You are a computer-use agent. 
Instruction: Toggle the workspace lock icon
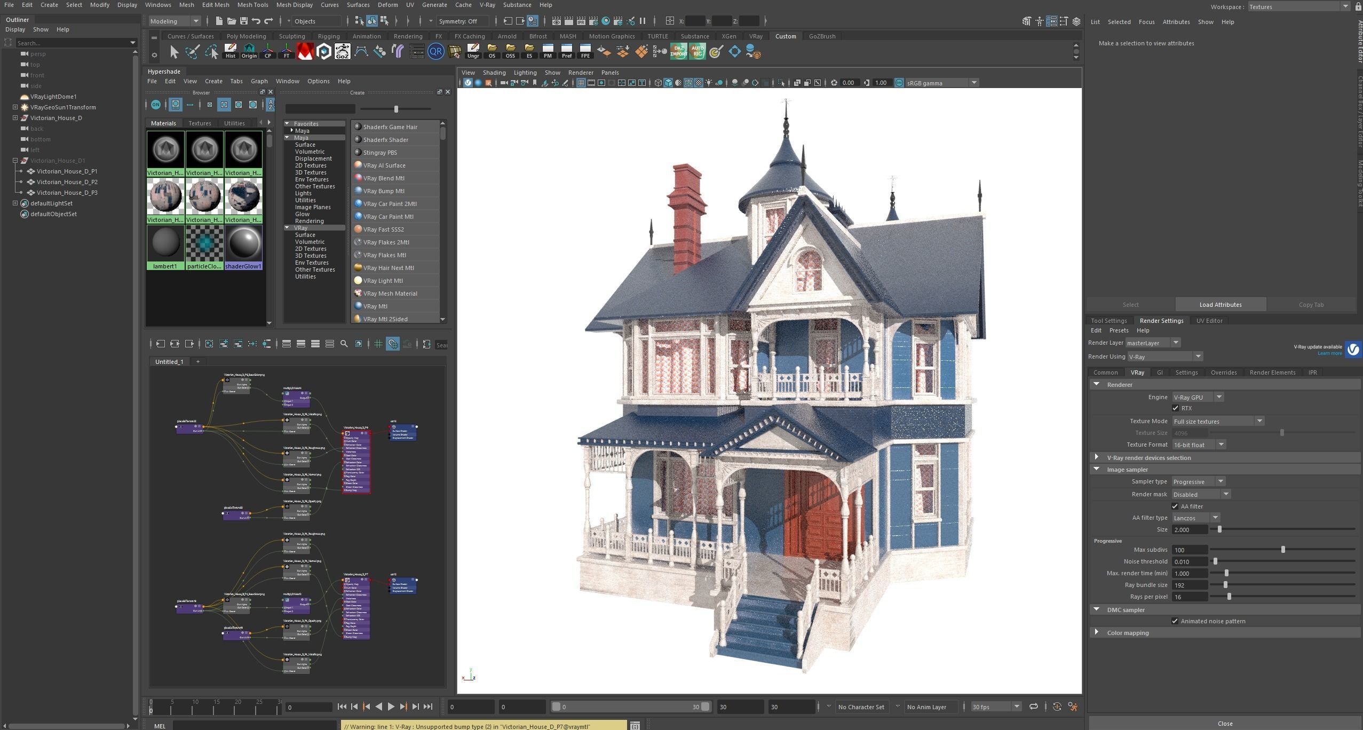tap(1358, 6)
